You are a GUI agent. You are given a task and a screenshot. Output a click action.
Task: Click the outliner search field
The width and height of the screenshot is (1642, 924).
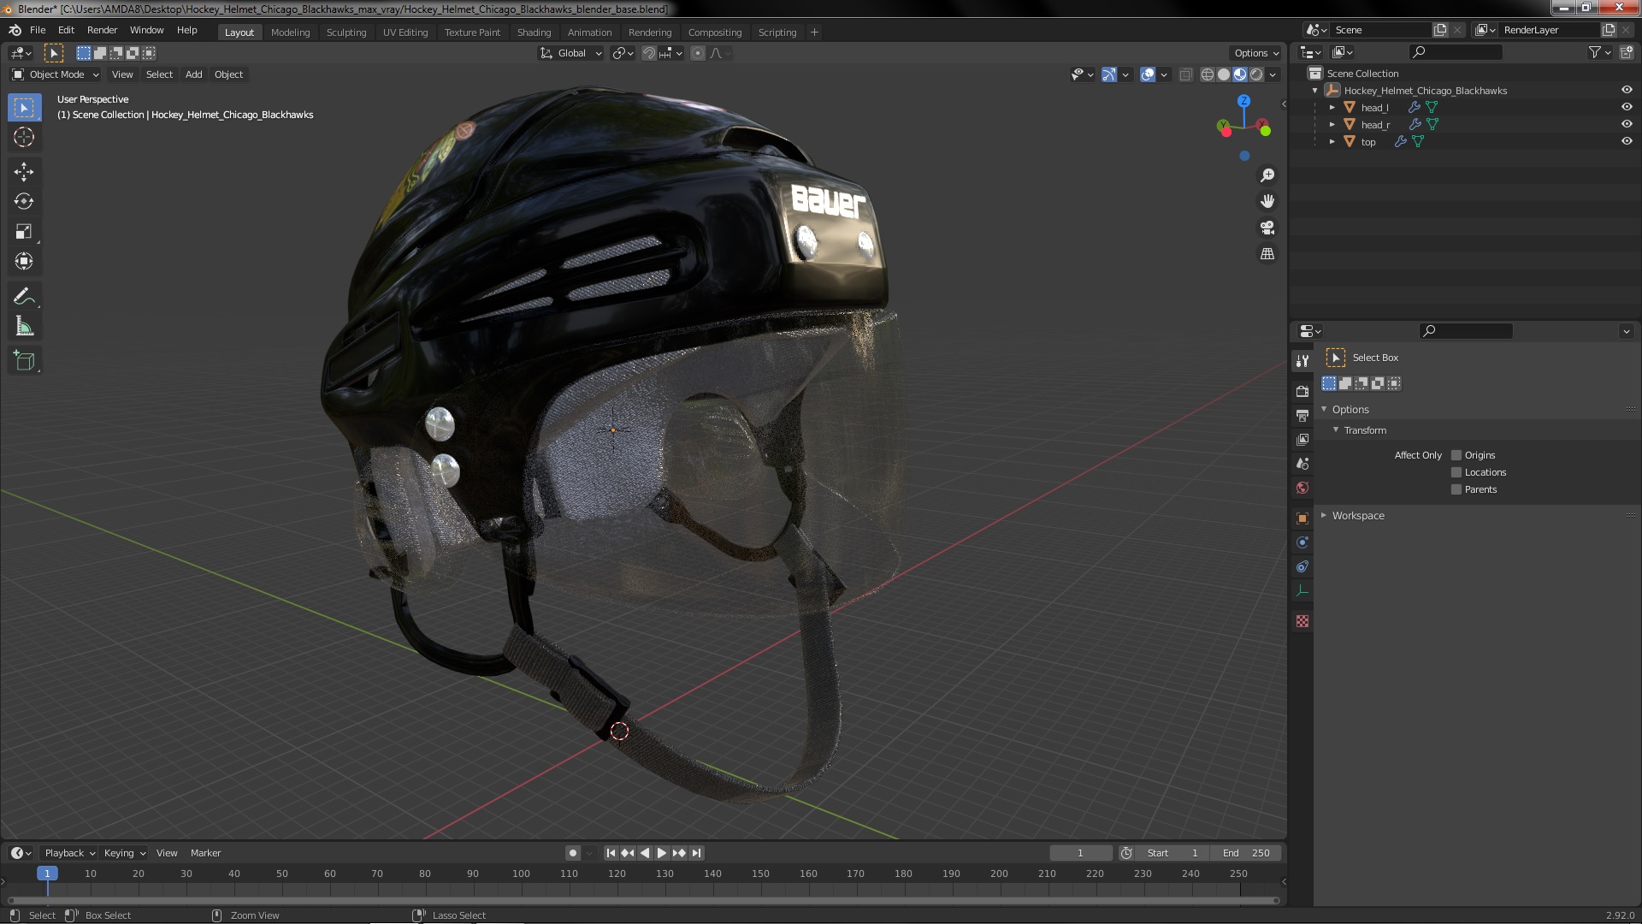coord(1456,52)
